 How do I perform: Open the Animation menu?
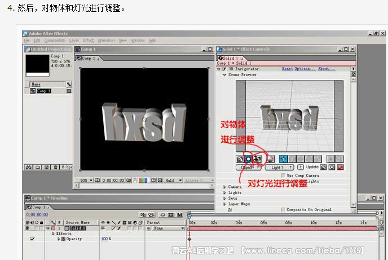tap(106, 41)
